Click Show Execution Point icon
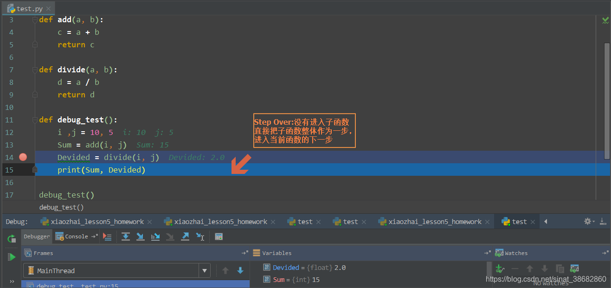 point(107,237)
